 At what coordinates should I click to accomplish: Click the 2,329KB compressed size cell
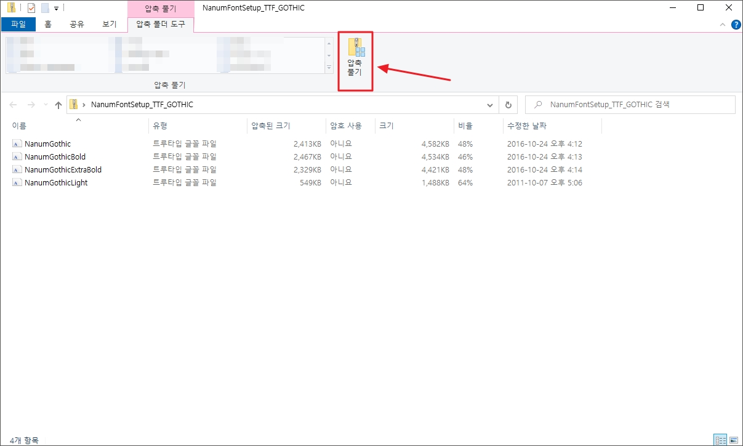tap(307, 169)
